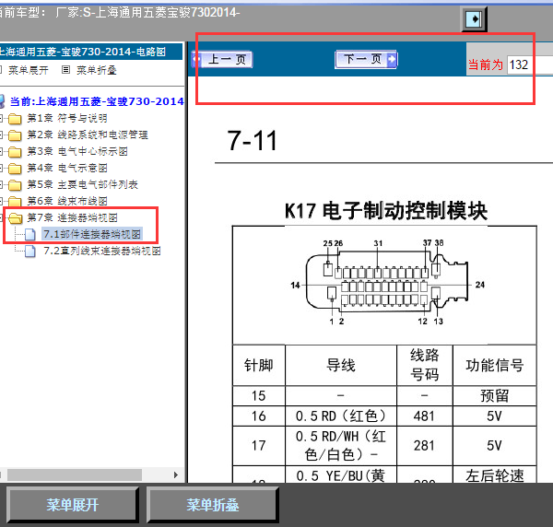Viewport: 553px width, 527px height.
Task: Click page icon next to 7.2直列线束连接器端视图
Action: [x=30, y=251]
